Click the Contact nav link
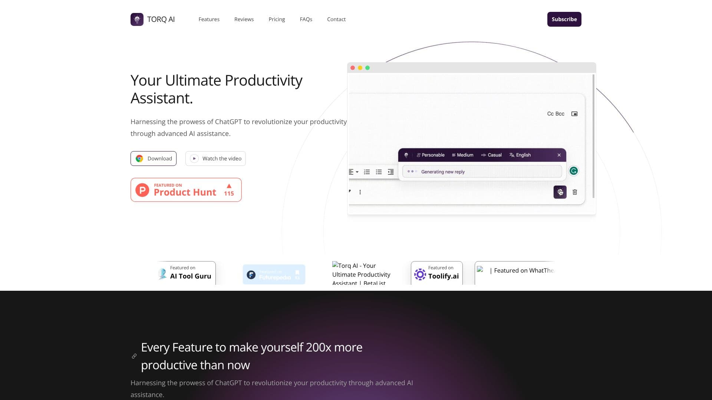This screenshot has width=712, height=400. pos(336,19)
